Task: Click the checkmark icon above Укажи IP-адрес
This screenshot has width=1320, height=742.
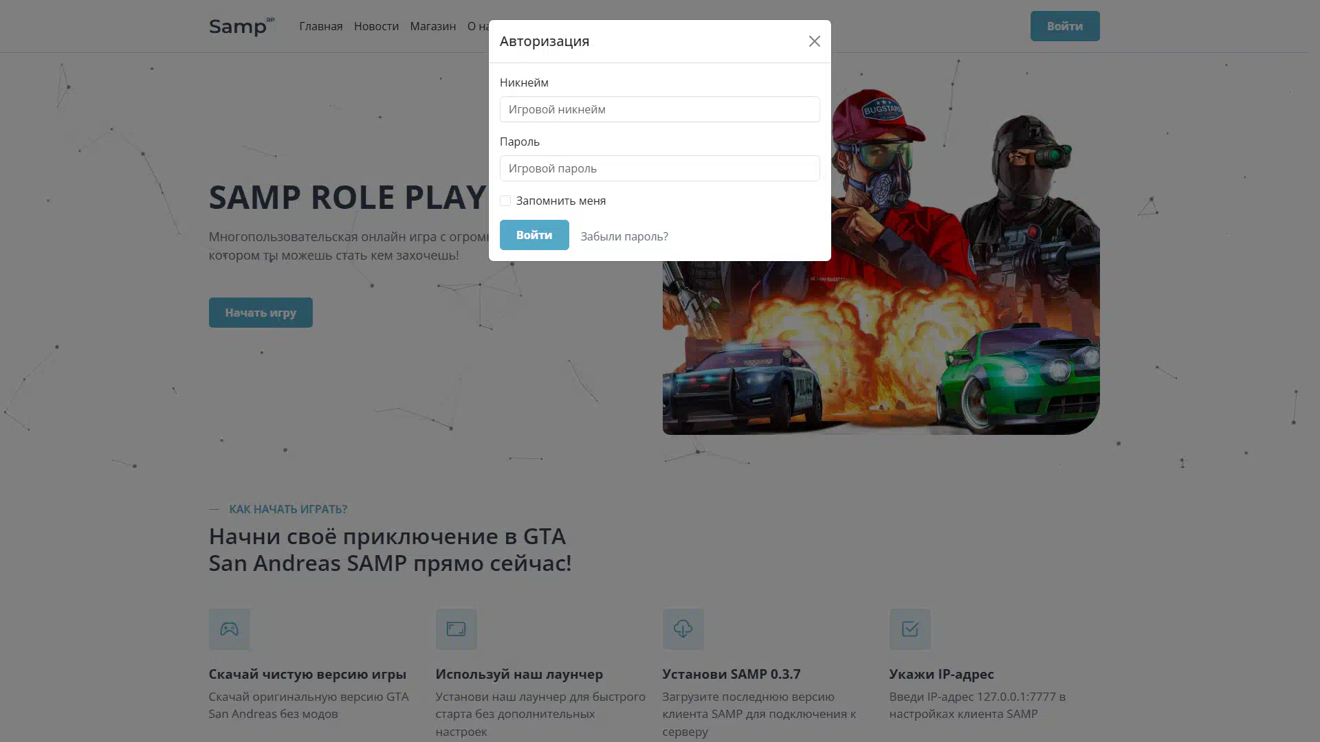Action: pyautogui.click(x=910, y=629)
